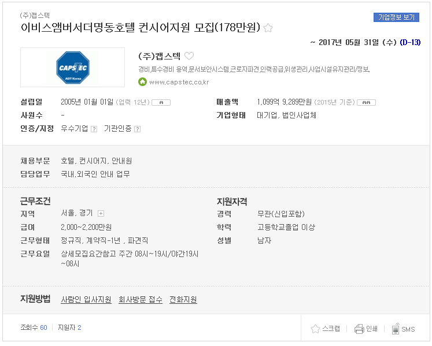Open help icon next to 기관인증
Image resolution: width=432 pixels, height=346 pixels.
tap(137, 129)
